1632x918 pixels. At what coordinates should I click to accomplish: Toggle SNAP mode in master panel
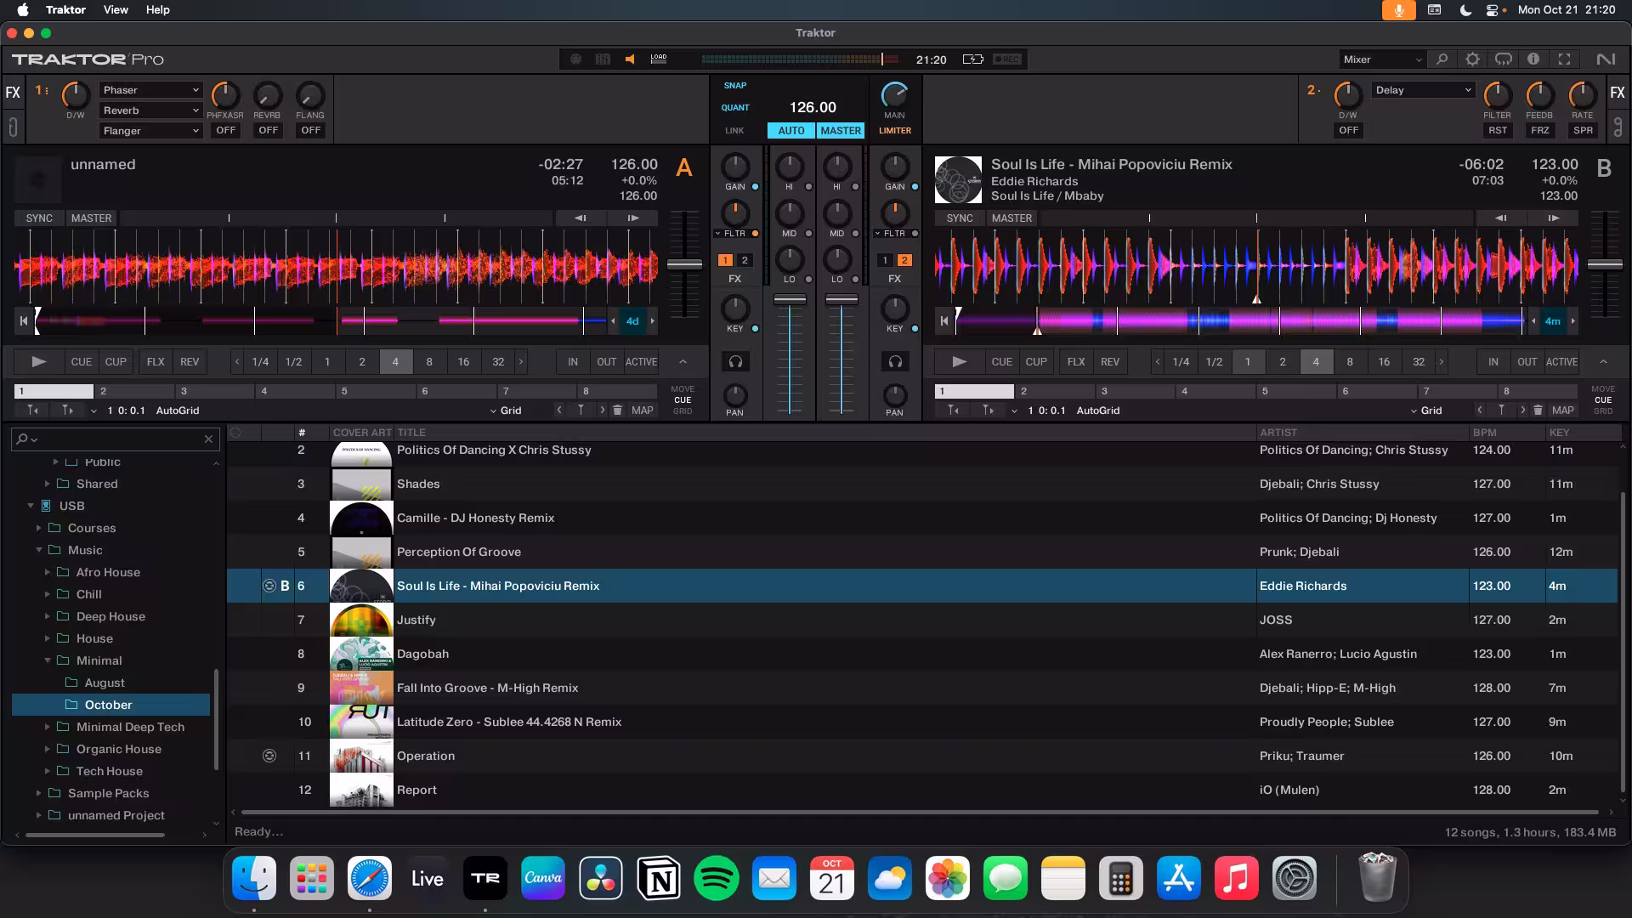(x=735, y=86)
